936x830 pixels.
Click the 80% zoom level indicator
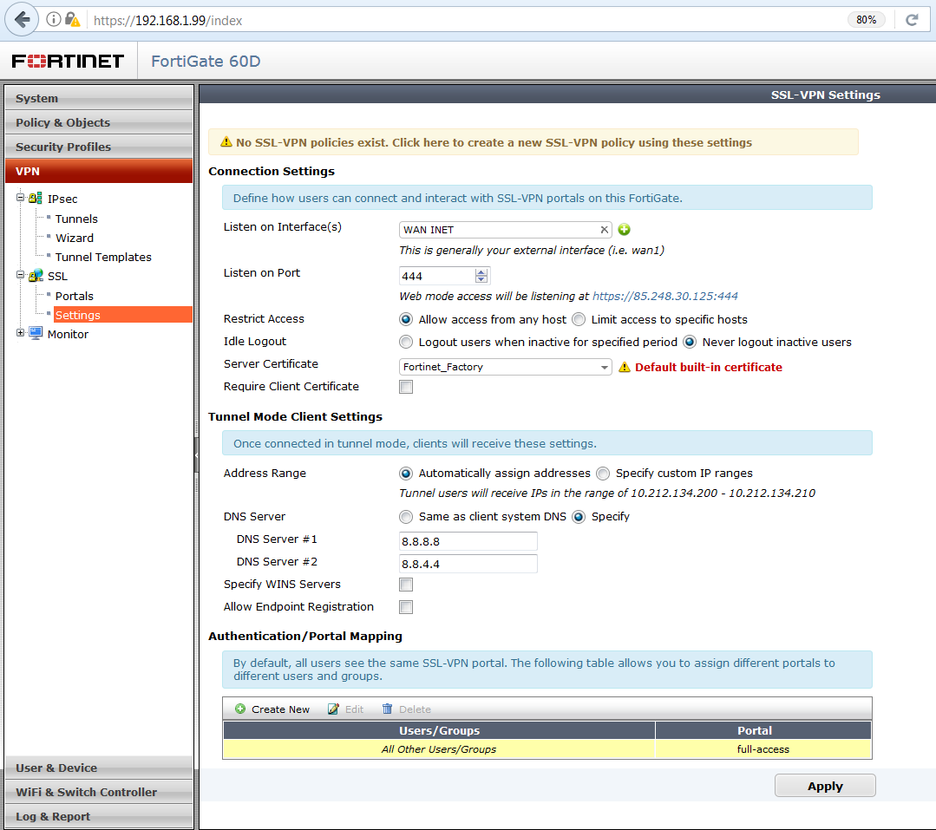[866, 20]
